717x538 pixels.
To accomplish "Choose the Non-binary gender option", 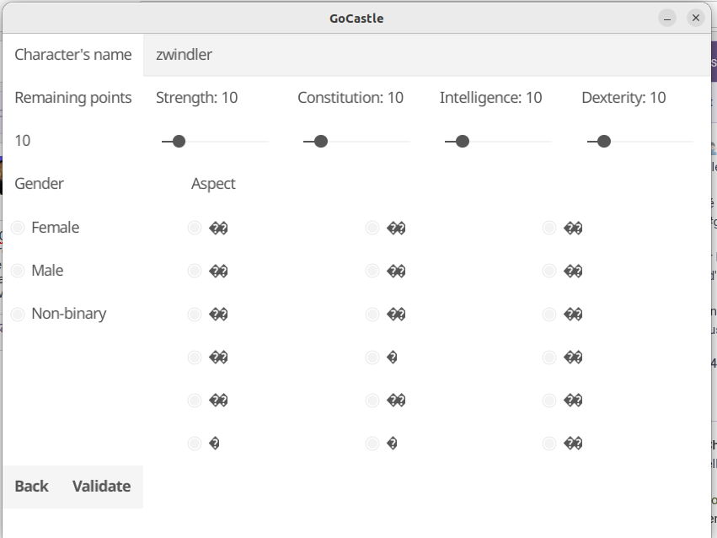I will 19,315.
